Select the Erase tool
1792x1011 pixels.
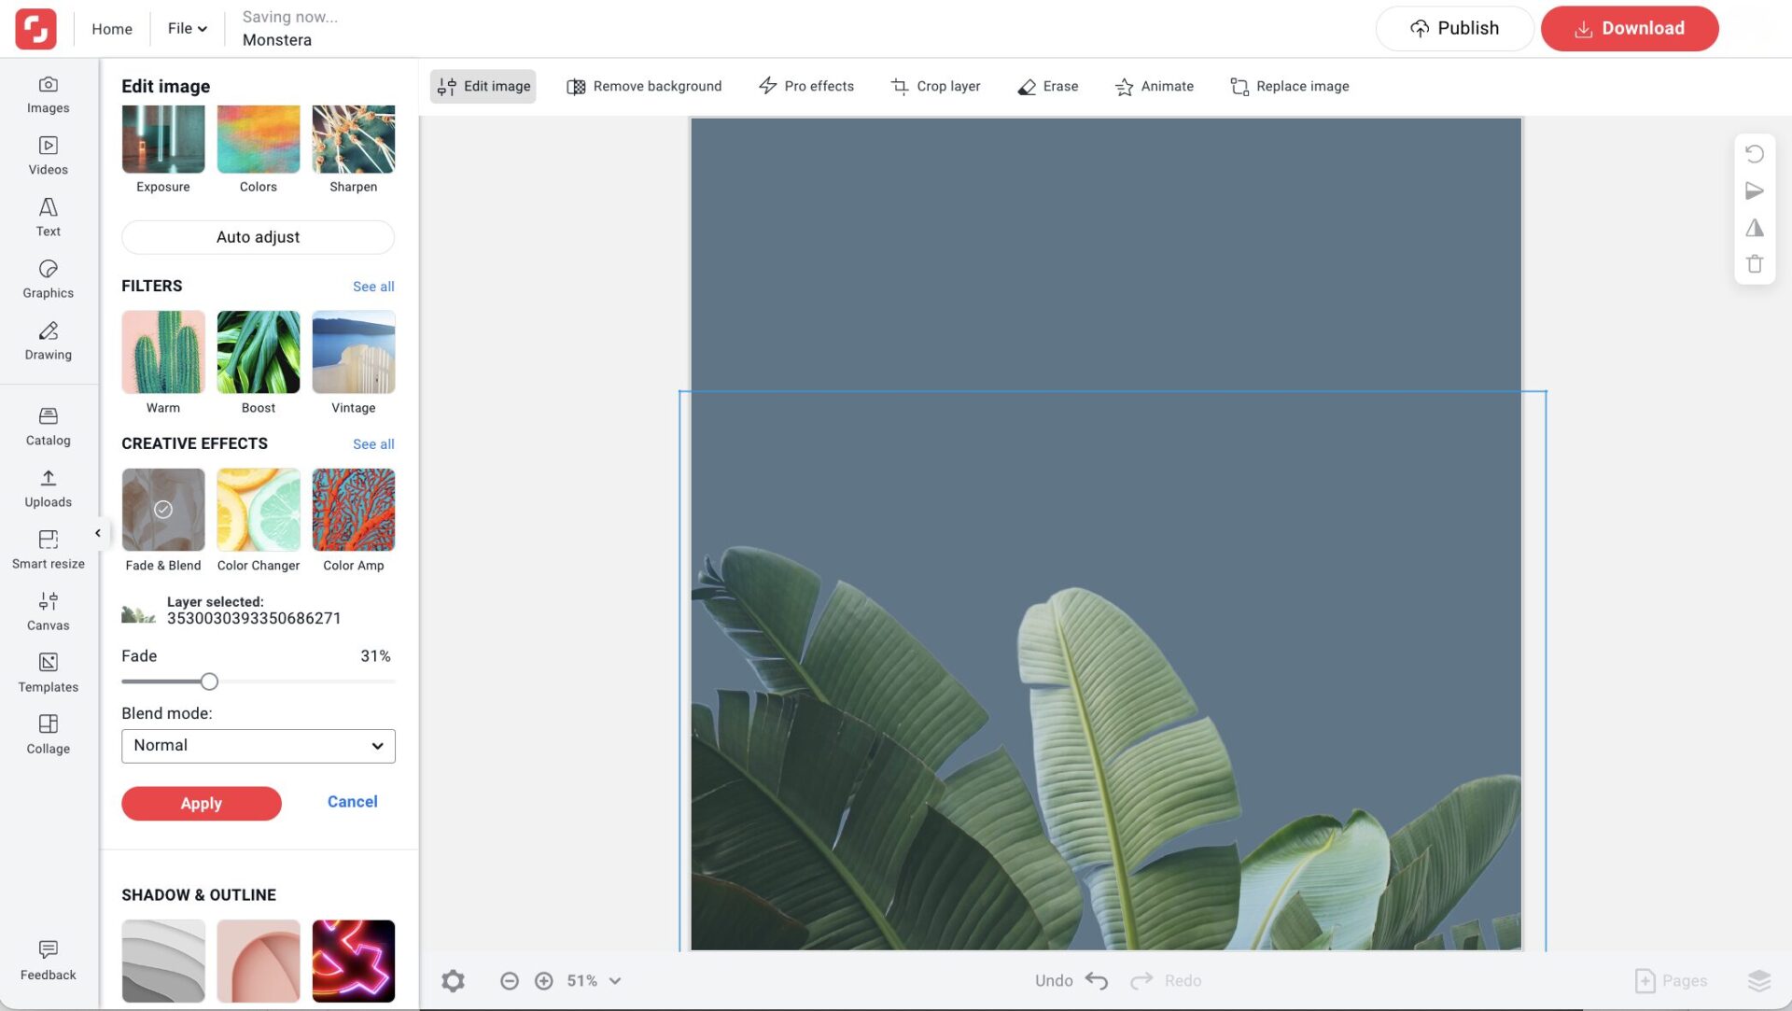pos(1047,86)
